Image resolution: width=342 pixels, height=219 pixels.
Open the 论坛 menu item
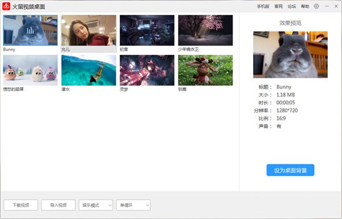[292, 6]
